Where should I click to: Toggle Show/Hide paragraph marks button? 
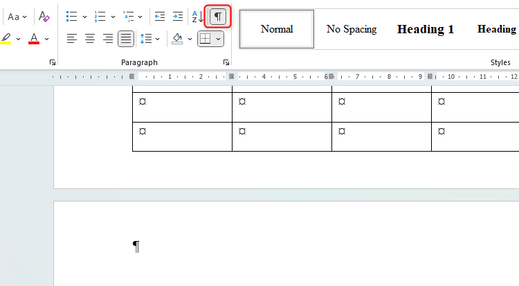tap(218, 16)
